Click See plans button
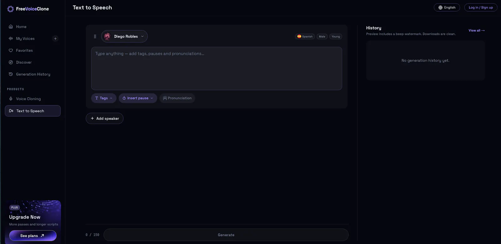Screen dimensions: 501x244 click(x=33, y=236)
